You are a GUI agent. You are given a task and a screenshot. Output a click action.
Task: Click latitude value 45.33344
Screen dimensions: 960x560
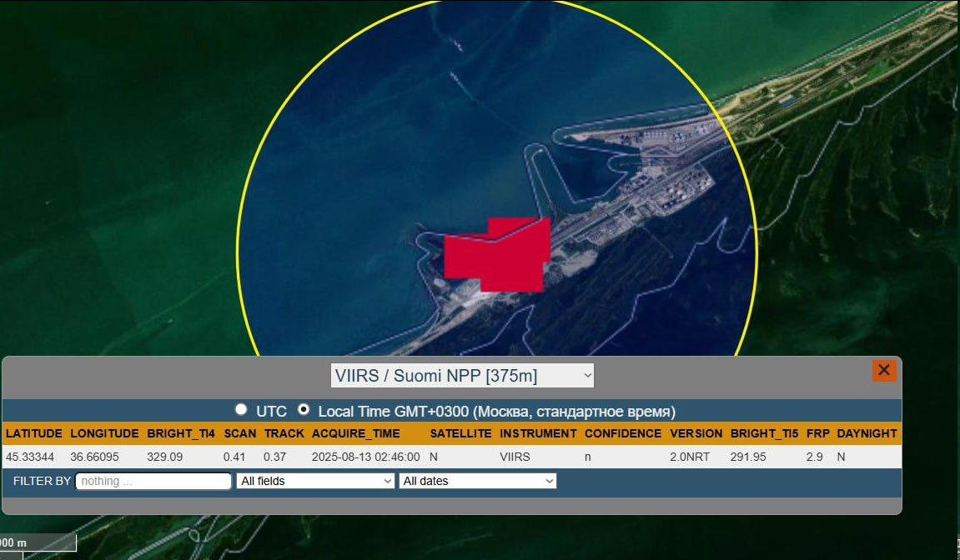coord(30,457)
